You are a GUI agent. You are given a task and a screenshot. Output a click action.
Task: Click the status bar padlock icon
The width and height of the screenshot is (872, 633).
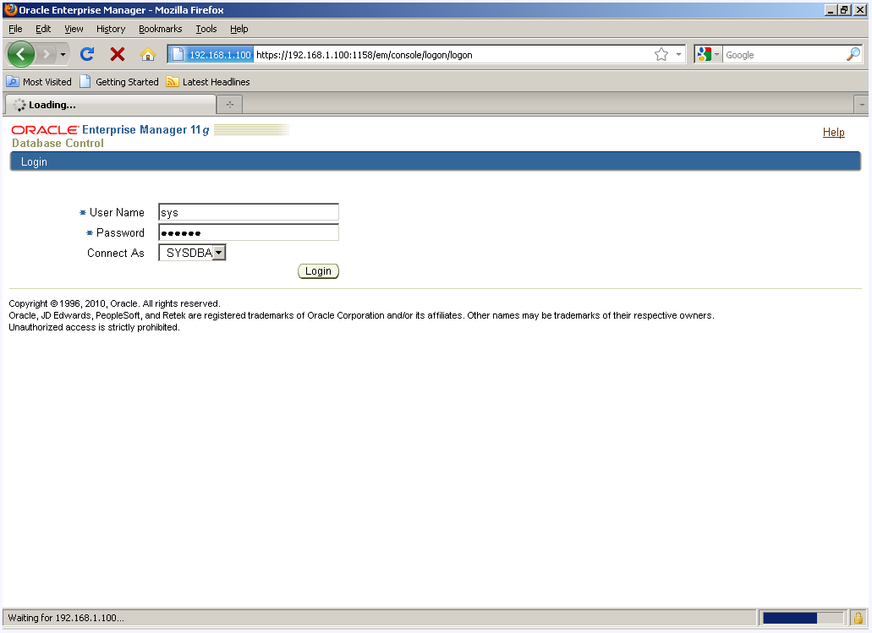858,618
